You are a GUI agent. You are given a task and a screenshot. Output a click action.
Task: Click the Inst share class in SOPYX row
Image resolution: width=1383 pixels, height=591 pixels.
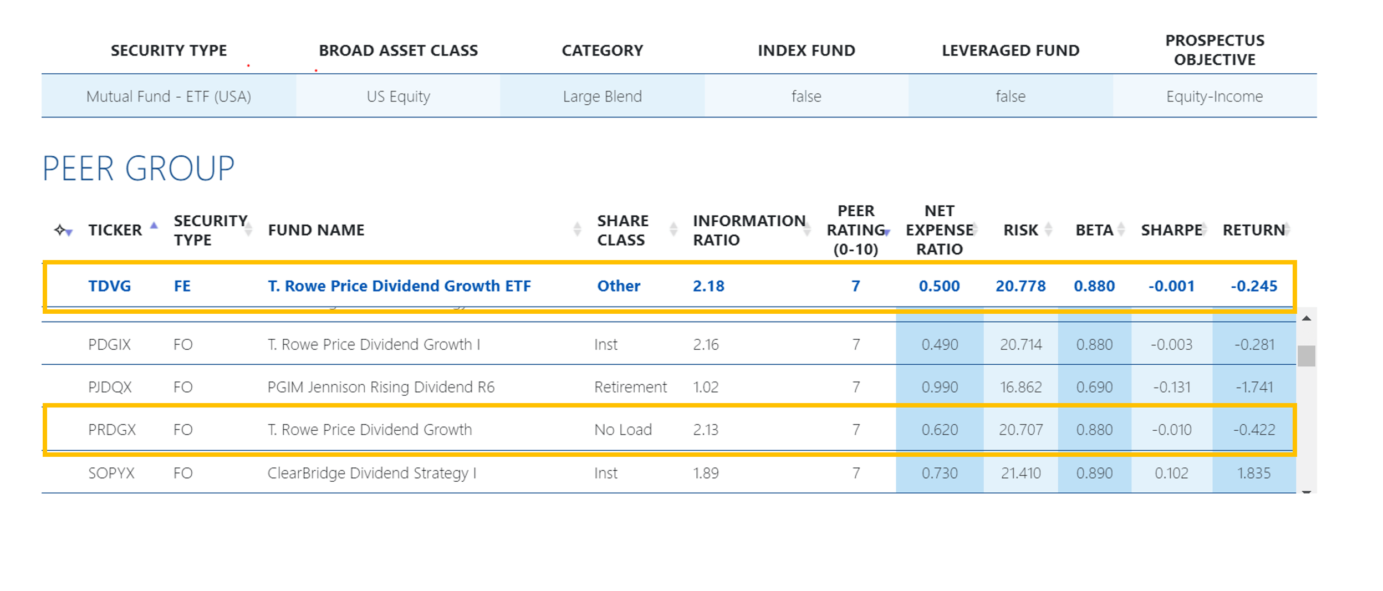click(x=606, y=473)
